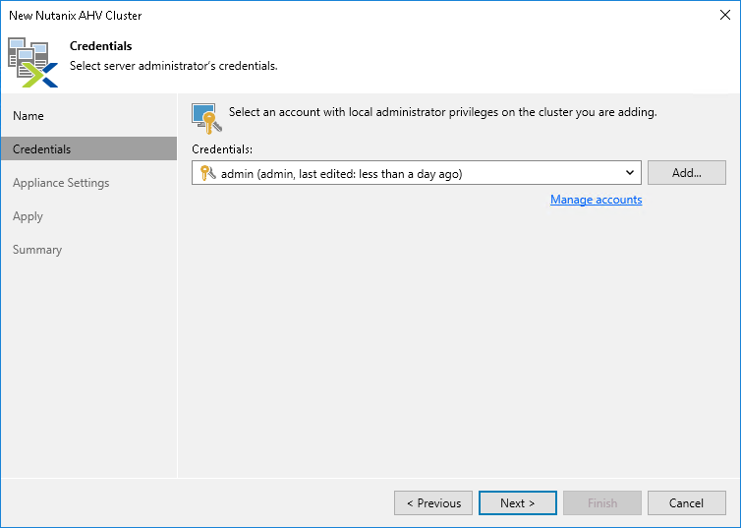Screen dimensions: 741x528
Task: Select the Credentials wizard step
Action: tap(88, 148)
